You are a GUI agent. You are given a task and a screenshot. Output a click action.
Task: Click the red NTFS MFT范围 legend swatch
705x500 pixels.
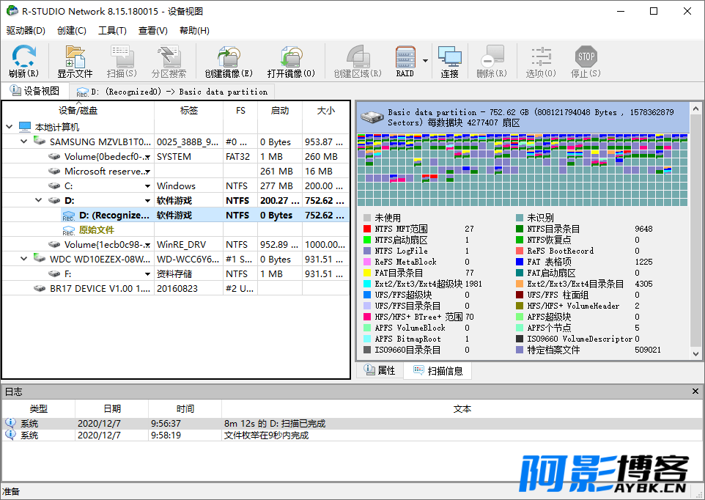pyautogui.click(x=367, y=229)
